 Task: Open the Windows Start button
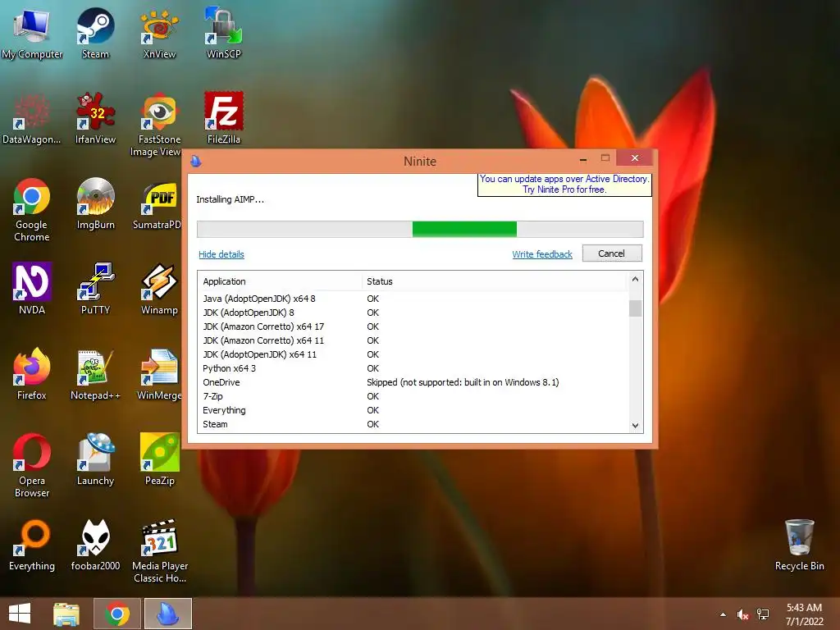(20, 614)
